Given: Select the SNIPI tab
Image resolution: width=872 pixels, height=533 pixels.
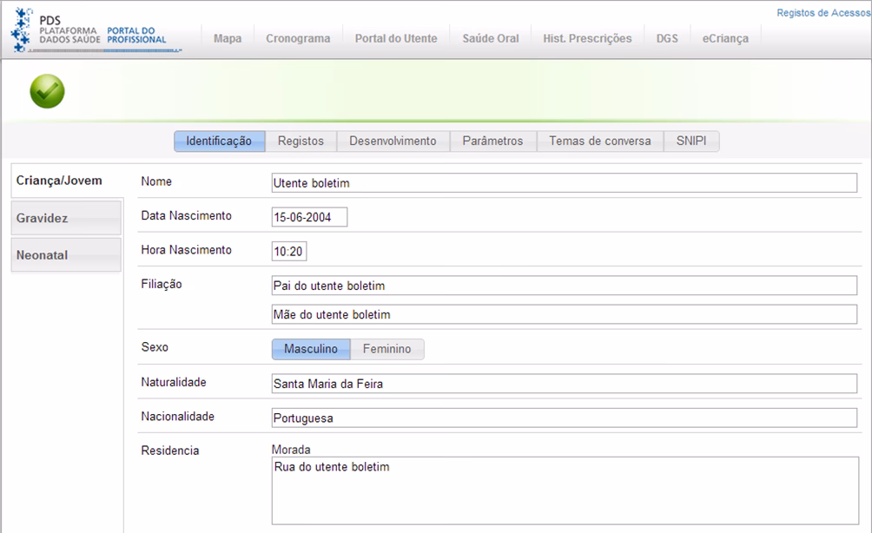Looking at the screenshot, I should [691, 140].
